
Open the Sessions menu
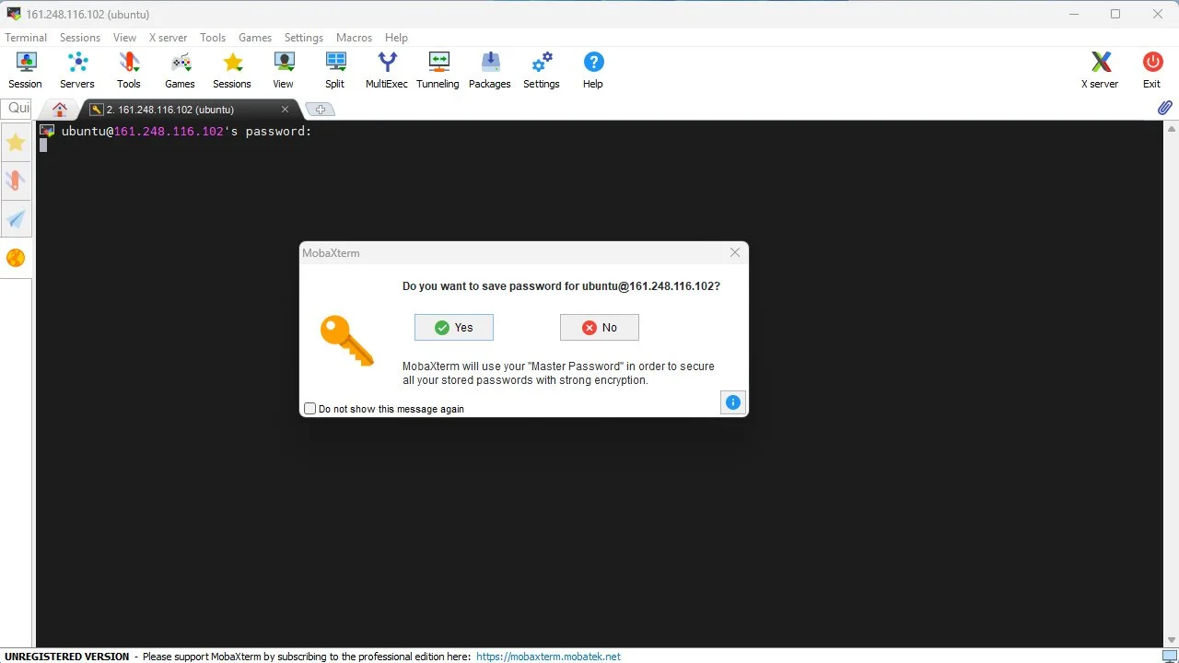click(80, 38)
